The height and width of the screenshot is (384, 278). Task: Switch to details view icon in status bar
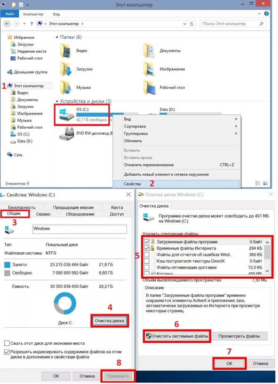pyautogui.click(x=258, y=183)
